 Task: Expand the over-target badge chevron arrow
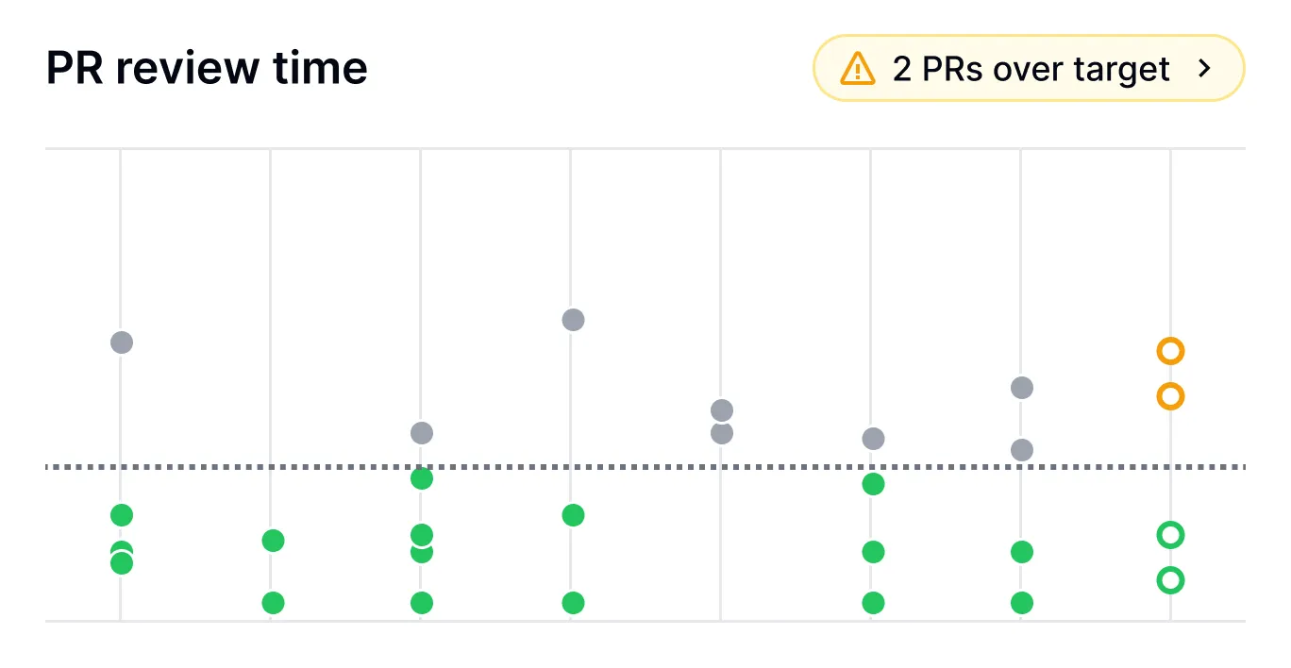(1203, 68)
